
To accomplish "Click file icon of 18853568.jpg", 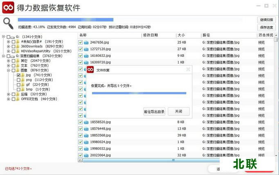I will click(86, 135).
